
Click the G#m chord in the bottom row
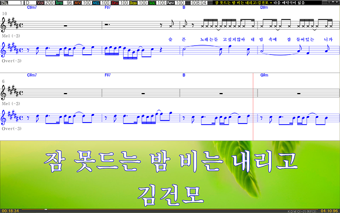click(x=264, y=75)
